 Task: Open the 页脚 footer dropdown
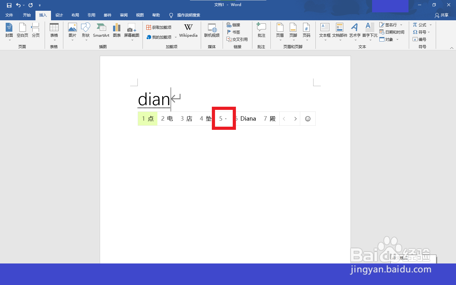pos(293,31)
